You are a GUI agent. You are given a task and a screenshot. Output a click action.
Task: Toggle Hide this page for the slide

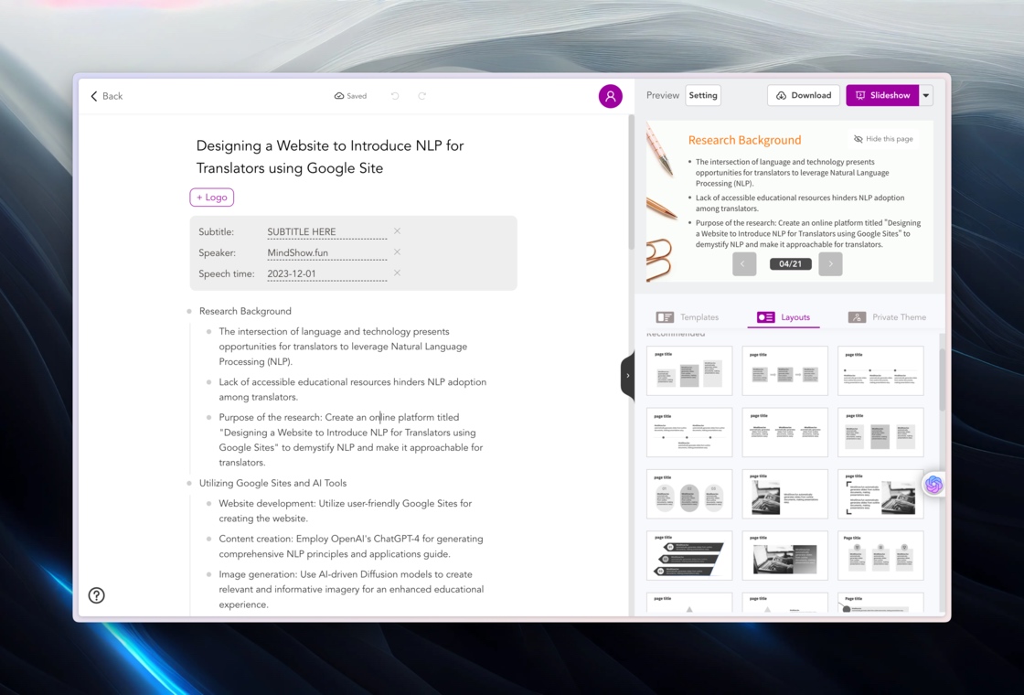pyautogui.click(x=883, y=139)
